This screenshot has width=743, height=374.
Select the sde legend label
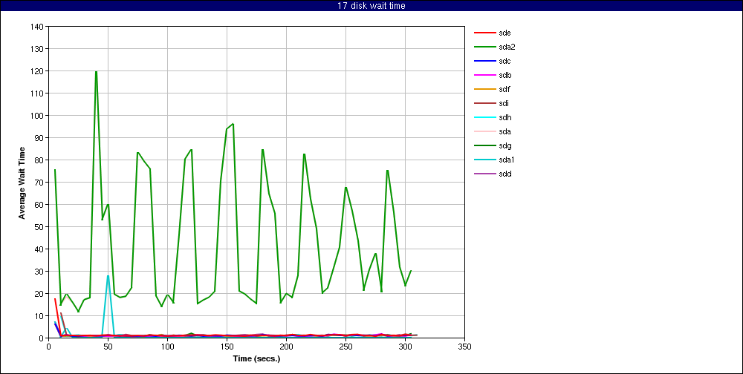[504, 33]
